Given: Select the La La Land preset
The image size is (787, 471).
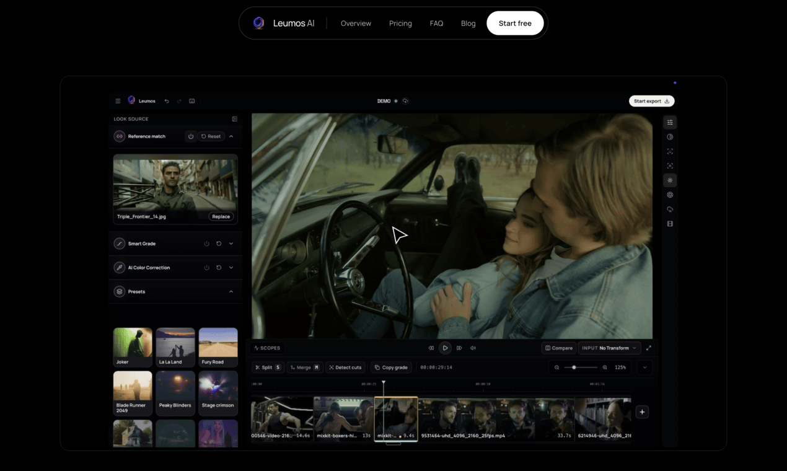Looking at the screenshot, I should coord(175,347).
